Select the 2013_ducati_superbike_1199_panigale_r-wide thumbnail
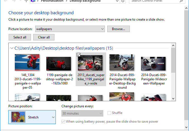The height and width of the screenshot is (131, 189). tap(90, 63)
